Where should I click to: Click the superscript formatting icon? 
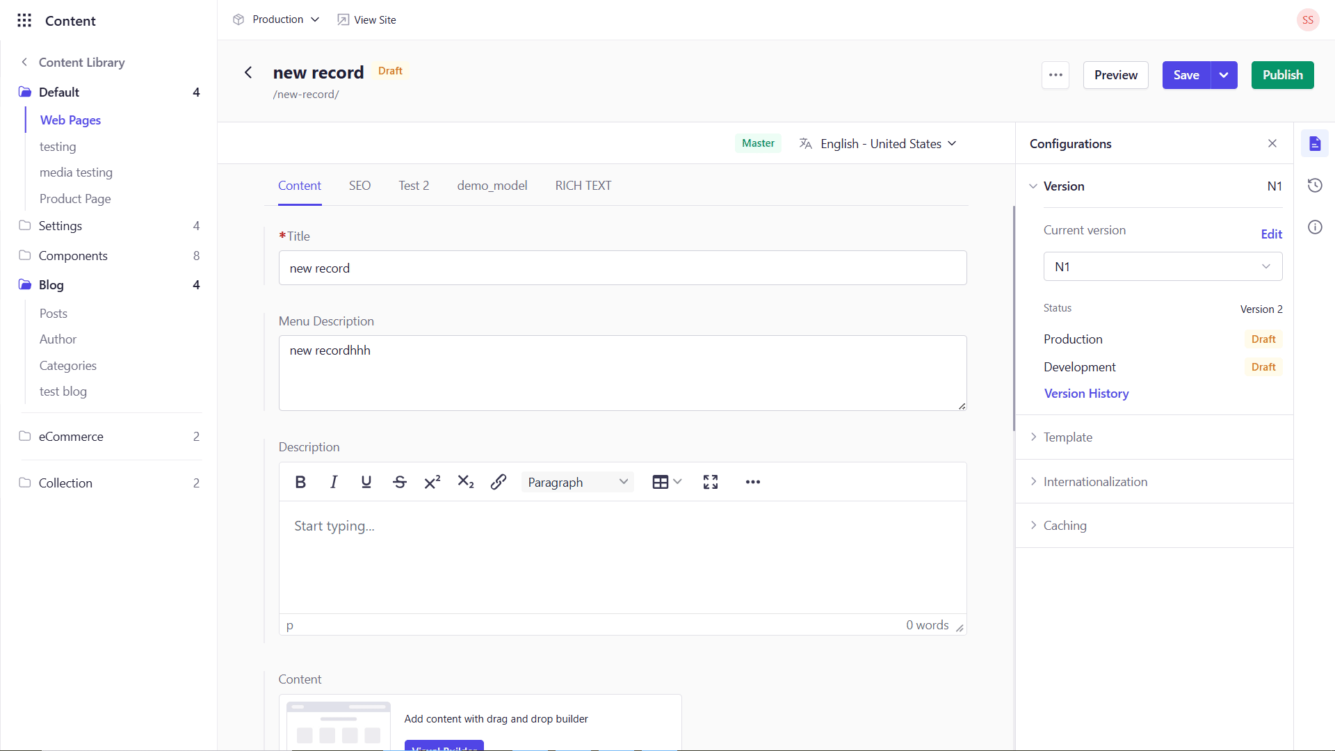pyautogui.click(x=432, y=482)
